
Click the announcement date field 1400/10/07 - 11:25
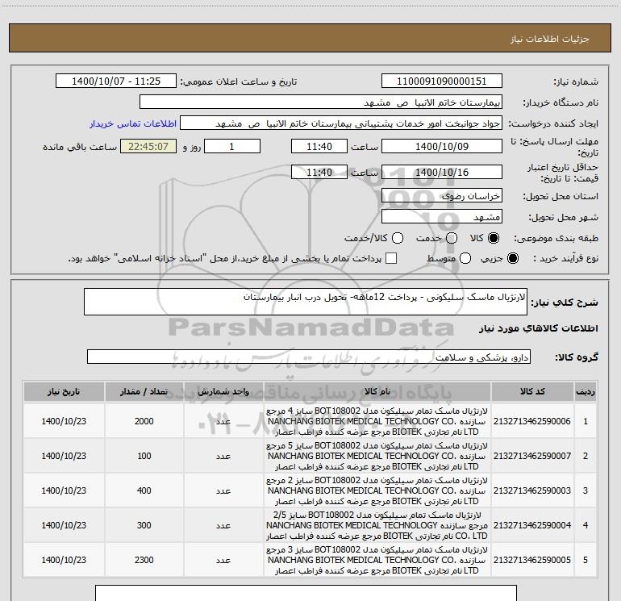point(116,81)
